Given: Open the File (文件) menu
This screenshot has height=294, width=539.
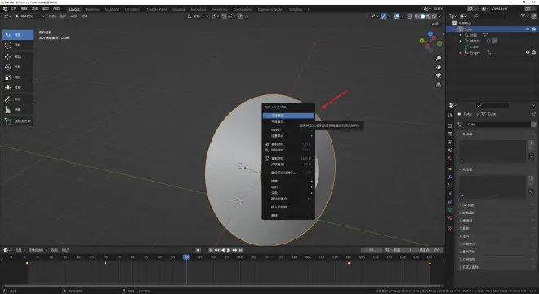Looking at the screenshot, I should [13, 9].
